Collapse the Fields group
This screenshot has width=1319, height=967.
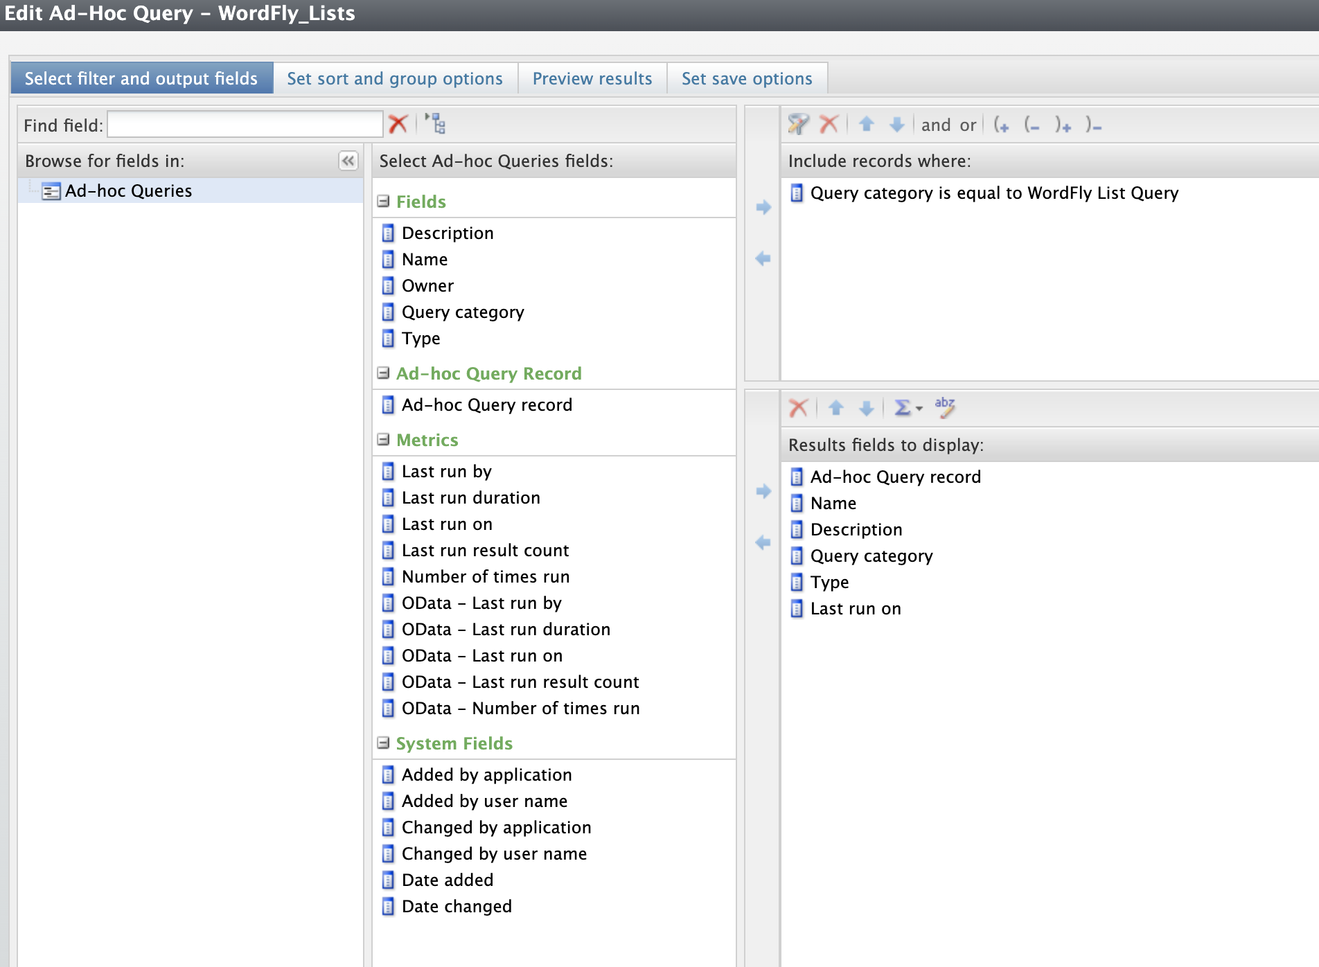pyautogui.click(x=383, y=201)
